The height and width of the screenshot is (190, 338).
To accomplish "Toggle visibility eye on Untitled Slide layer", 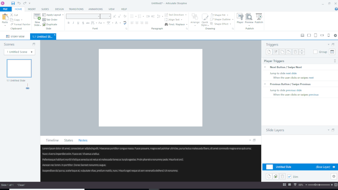I will (334, 167).
